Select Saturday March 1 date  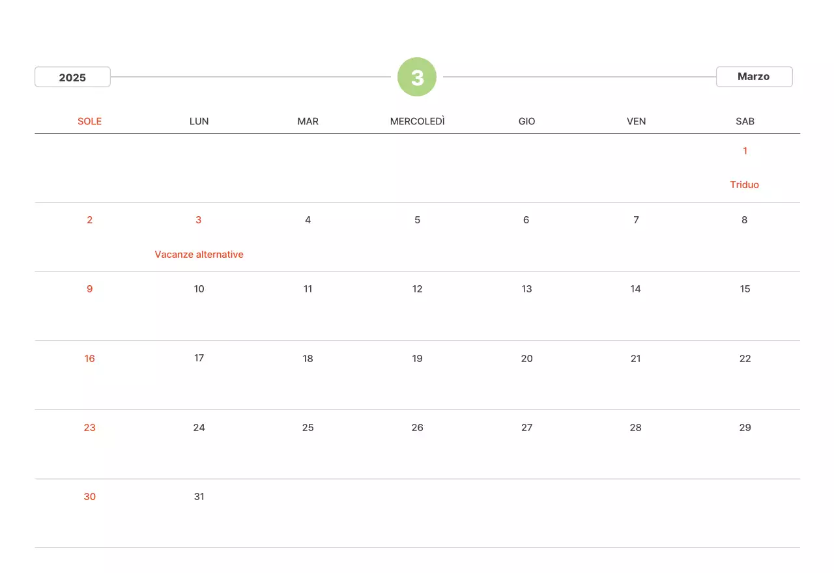coord(745,151)
